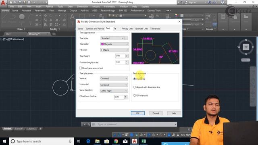This screenshot has width=258, height=145.
Task: Open the Text color Magenta dropdown
Action: tap(114, 44)
